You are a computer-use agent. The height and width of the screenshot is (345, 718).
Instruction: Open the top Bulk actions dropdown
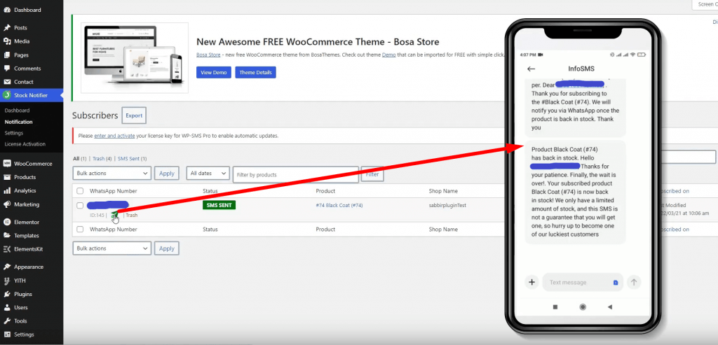point(111,174)
